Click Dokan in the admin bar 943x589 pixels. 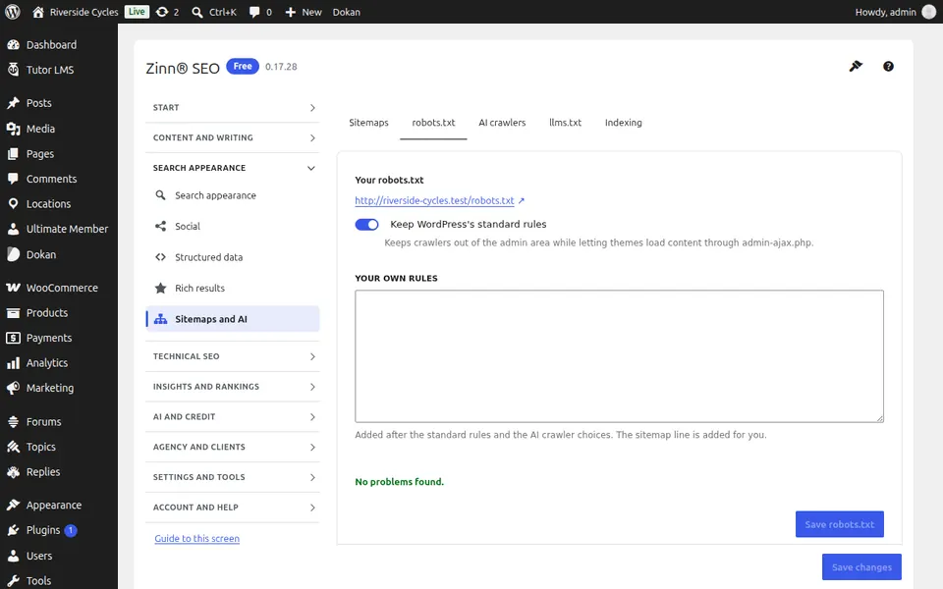347,12
